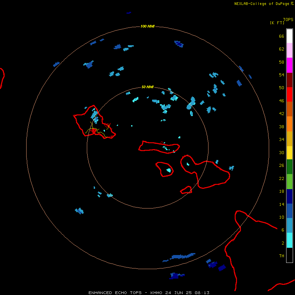The width and height of the screenshot is (295, 295).
Task: Click the 50 NMI range ring label
Action: pos(147,87)
